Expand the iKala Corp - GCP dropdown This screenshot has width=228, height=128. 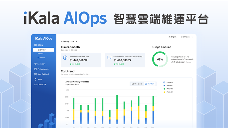(69, 42)
